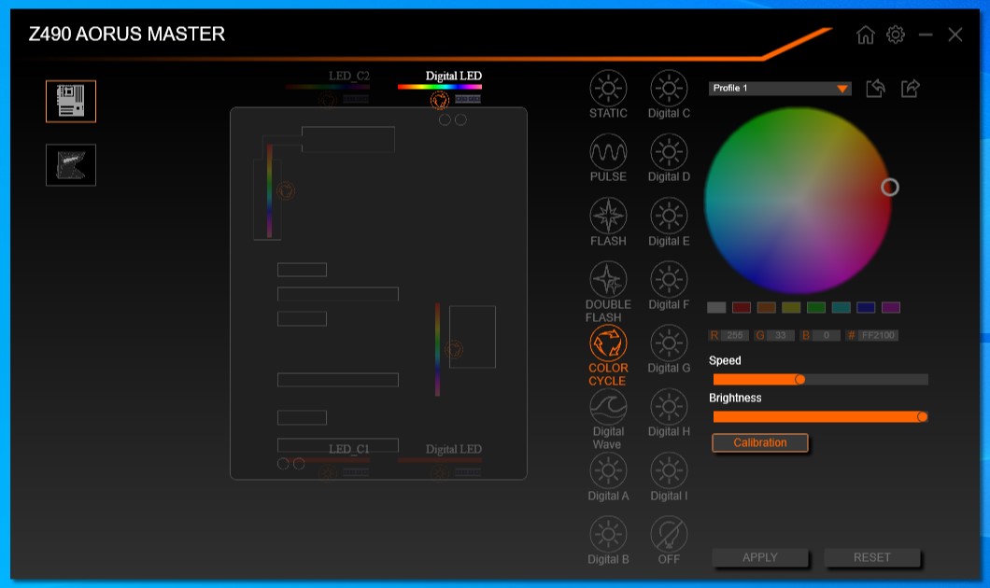Select the STATIC lighting mode
Screen dimensions: 990x588
(x=608, y=94)
